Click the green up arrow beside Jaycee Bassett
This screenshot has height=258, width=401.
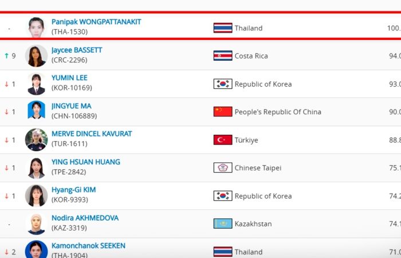click(7, 56)
